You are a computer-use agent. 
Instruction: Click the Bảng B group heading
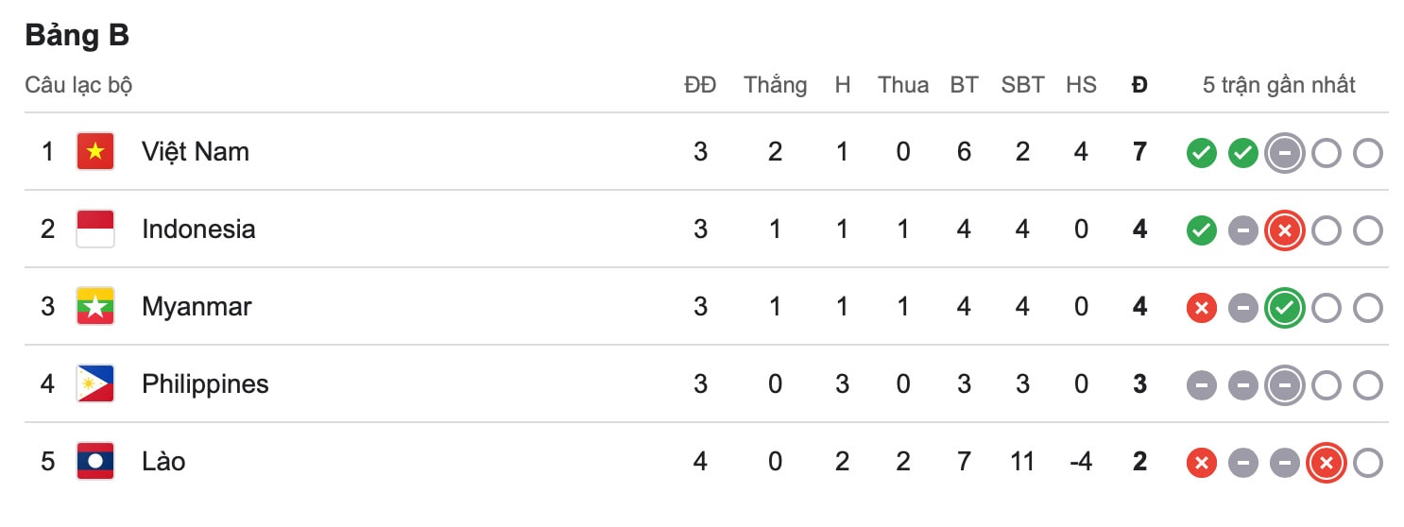tap(77, 35)
